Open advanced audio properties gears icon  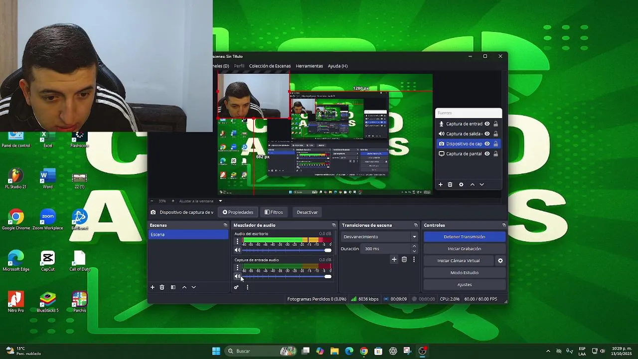click(x=236, y=287)
